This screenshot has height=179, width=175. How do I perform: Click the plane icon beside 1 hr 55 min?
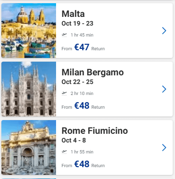click(x=64, y=152)
